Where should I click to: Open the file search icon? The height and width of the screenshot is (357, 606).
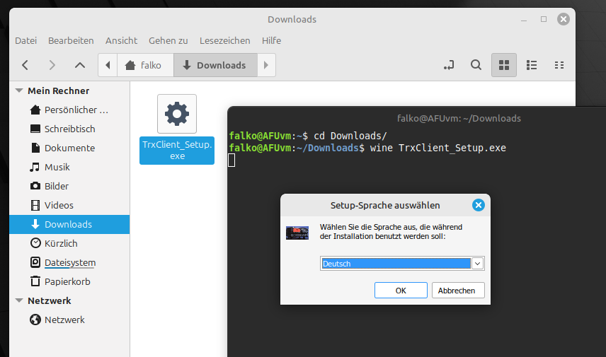click(x=476, y=65)
